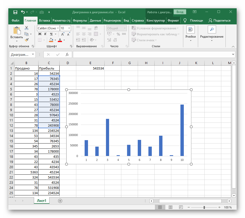Open the font size dropdown
Image resolution: width=245 pixels, height=218 pixels.
[x=69, y=28]
